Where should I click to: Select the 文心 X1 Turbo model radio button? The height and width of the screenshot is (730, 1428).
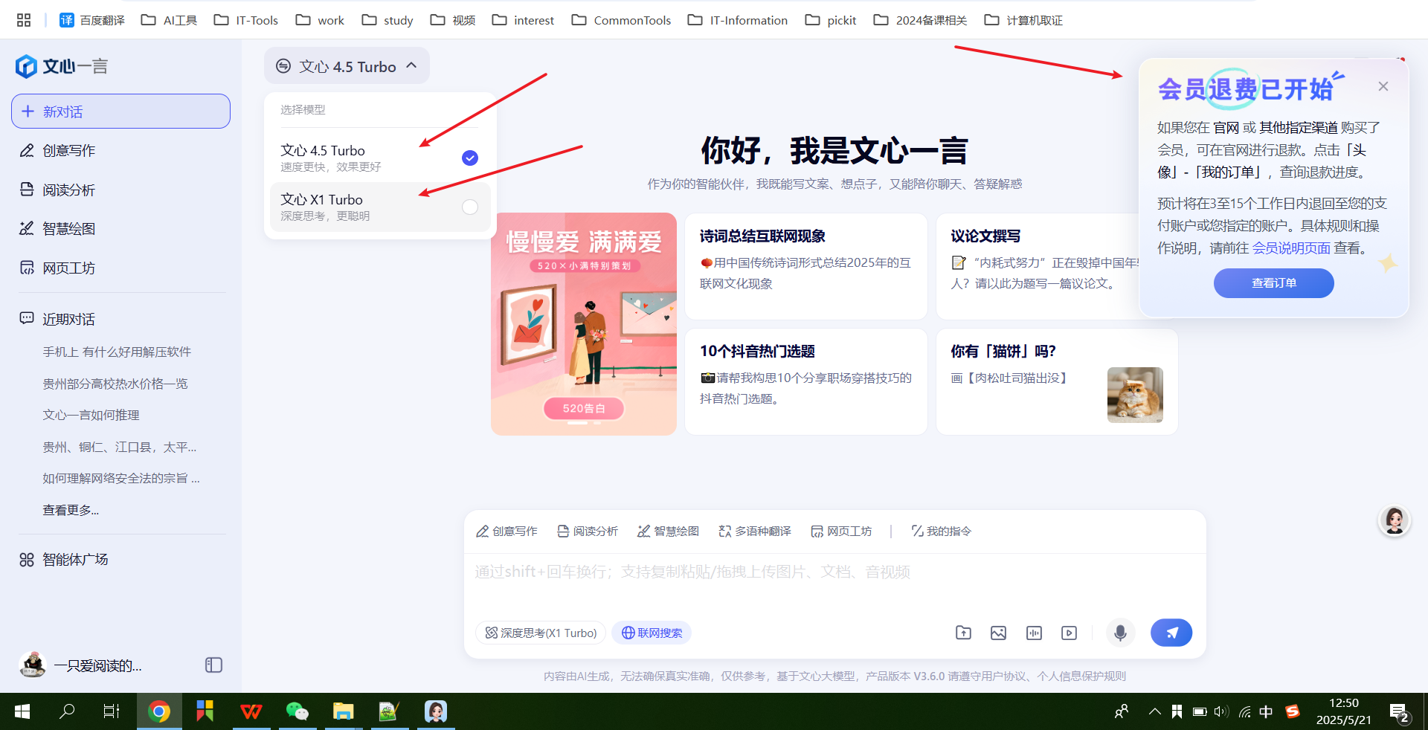[470, 207]
